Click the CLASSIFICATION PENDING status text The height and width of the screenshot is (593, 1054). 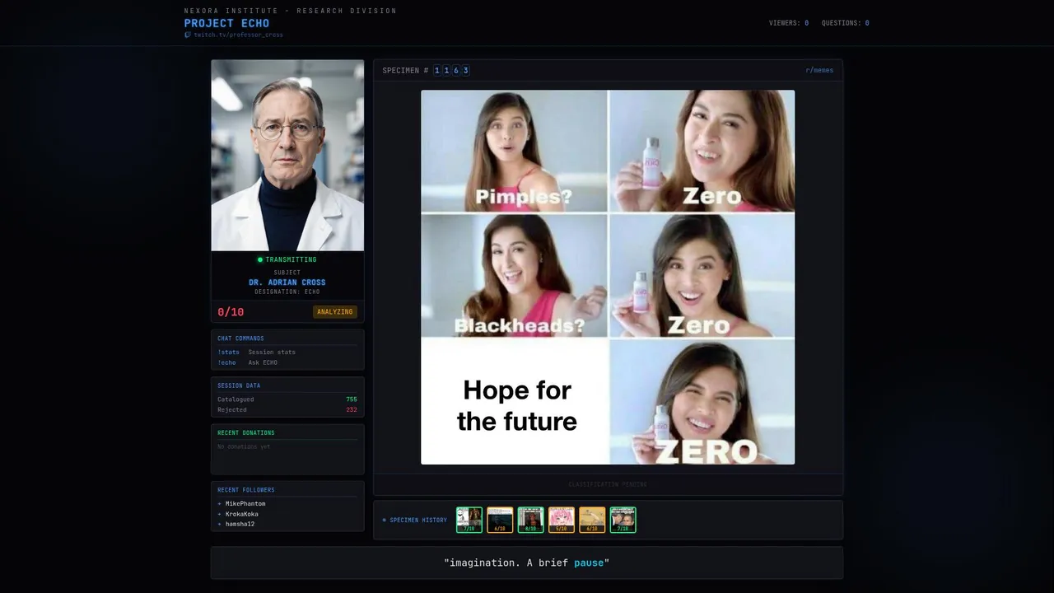pyautogui.click(x=608, y=484)
